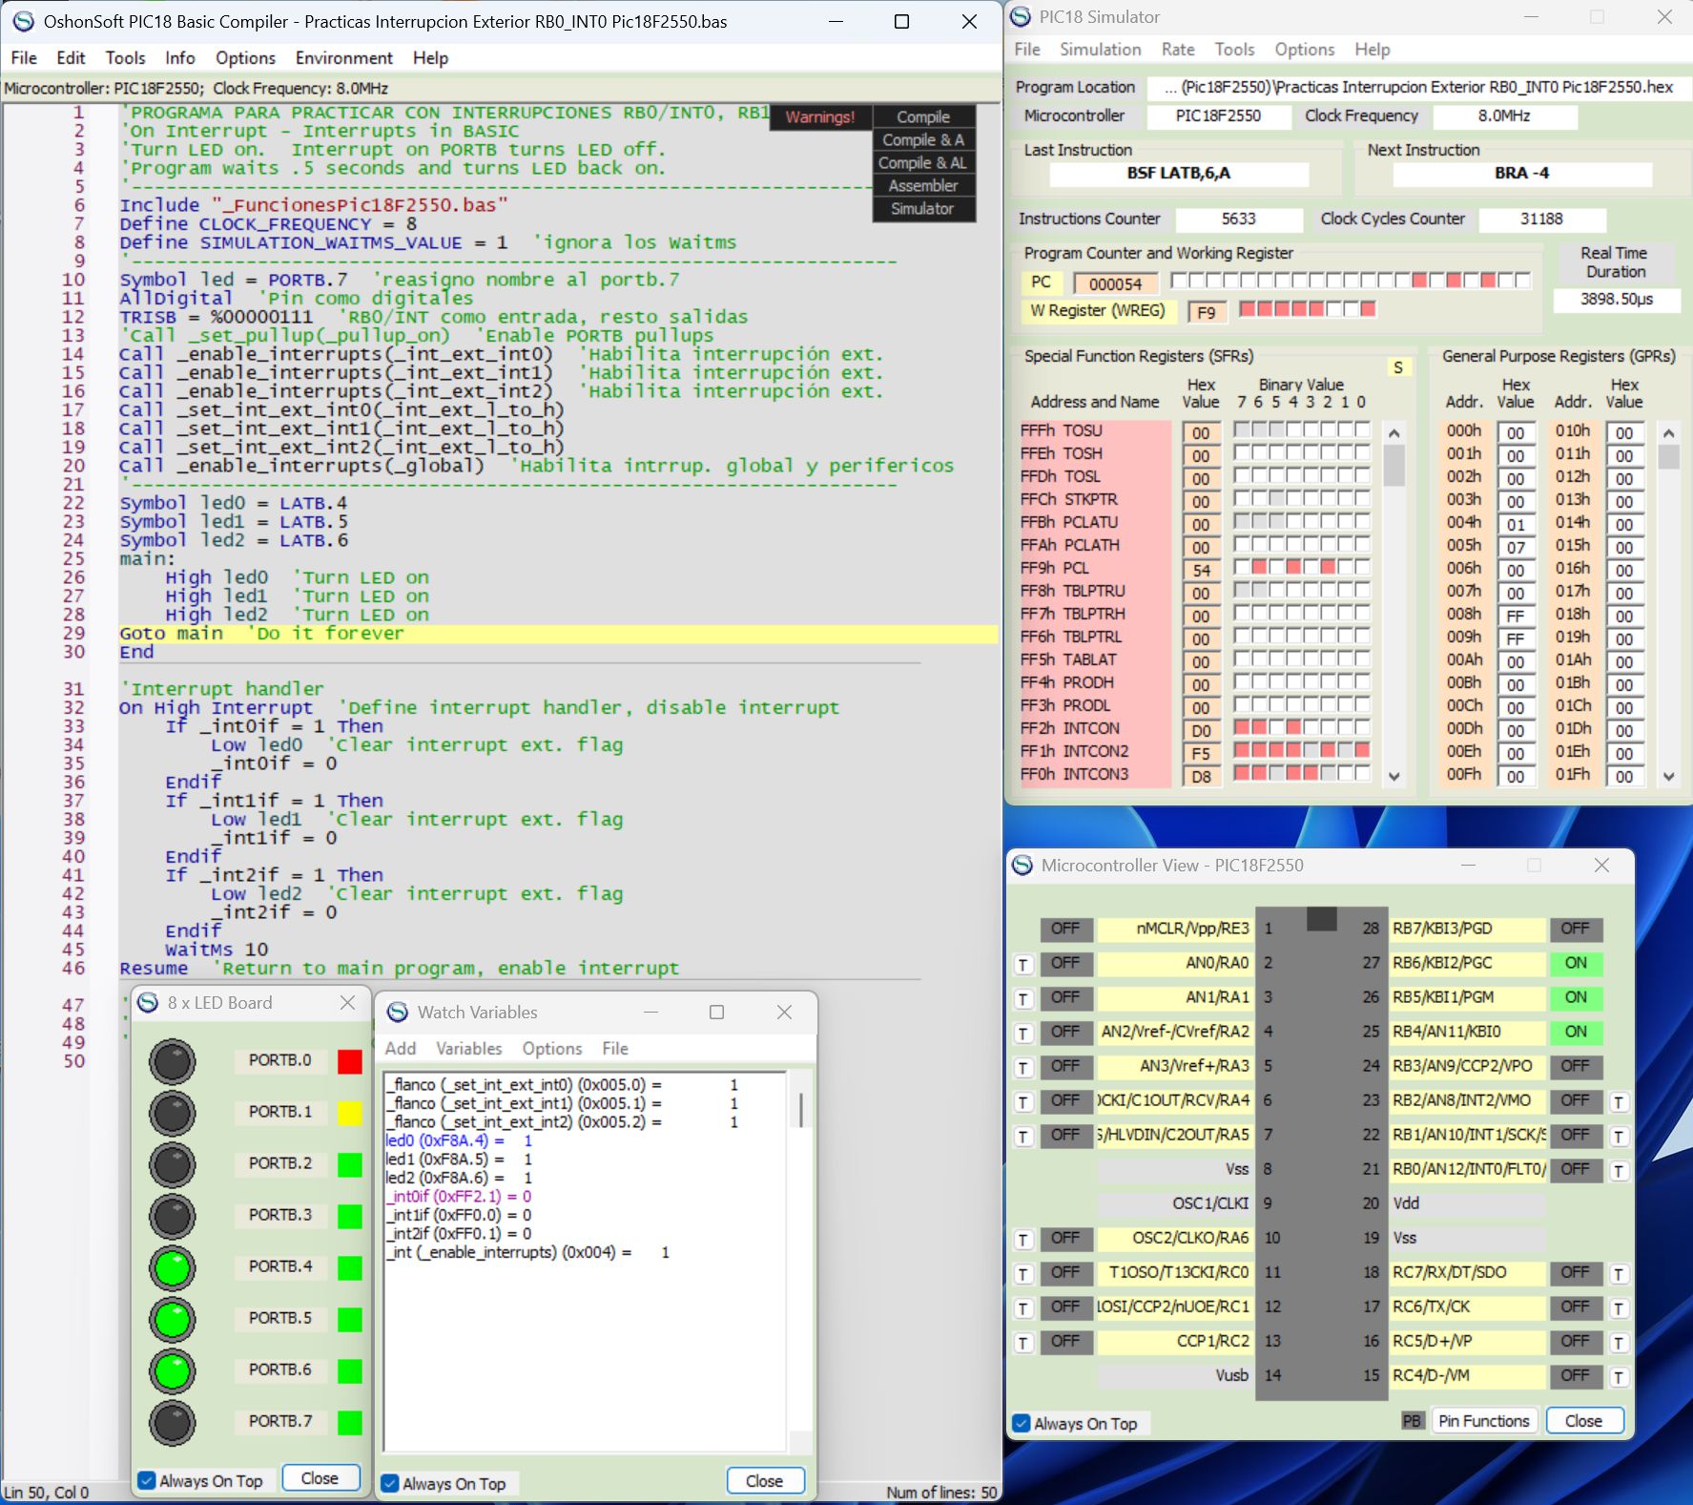The image size is (1693, 1505).
Task: Click ON state of RB6/KBI2/PGC pin
Action: [x=1576, y=963]
